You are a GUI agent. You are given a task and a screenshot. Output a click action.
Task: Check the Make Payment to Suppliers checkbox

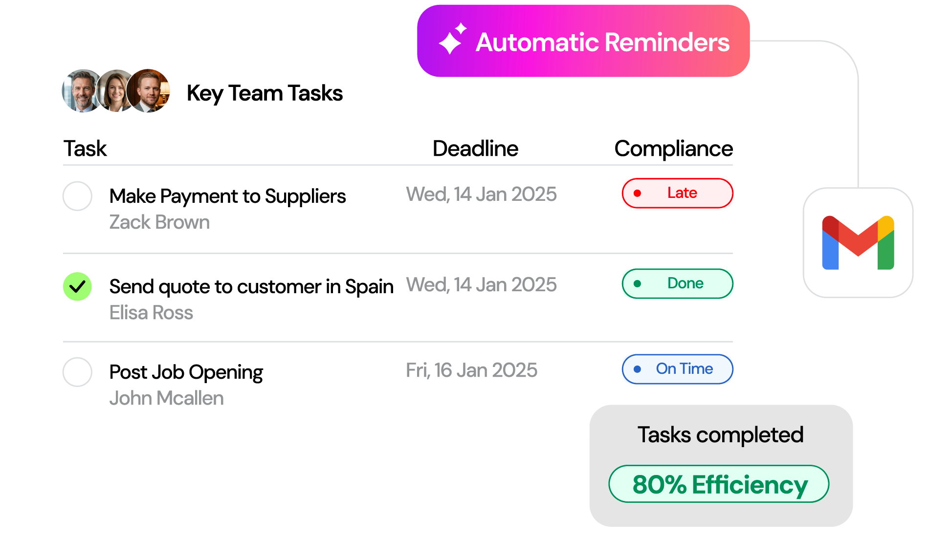[x=77, y=196]
